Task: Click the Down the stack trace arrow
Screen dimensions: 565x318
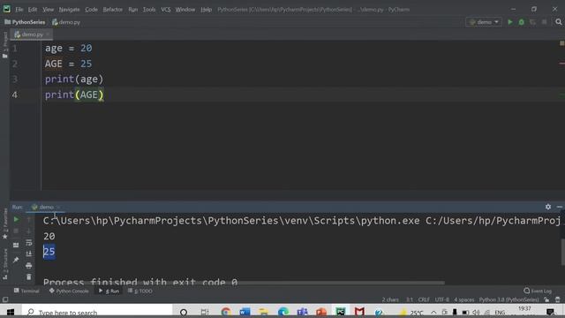Action: [x=29, y=231]
